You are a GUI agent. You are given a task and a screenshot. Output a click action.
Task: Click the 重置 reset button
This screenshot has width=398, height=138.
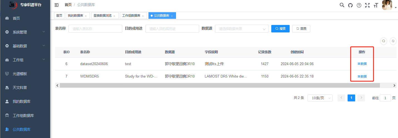point(301,29)
